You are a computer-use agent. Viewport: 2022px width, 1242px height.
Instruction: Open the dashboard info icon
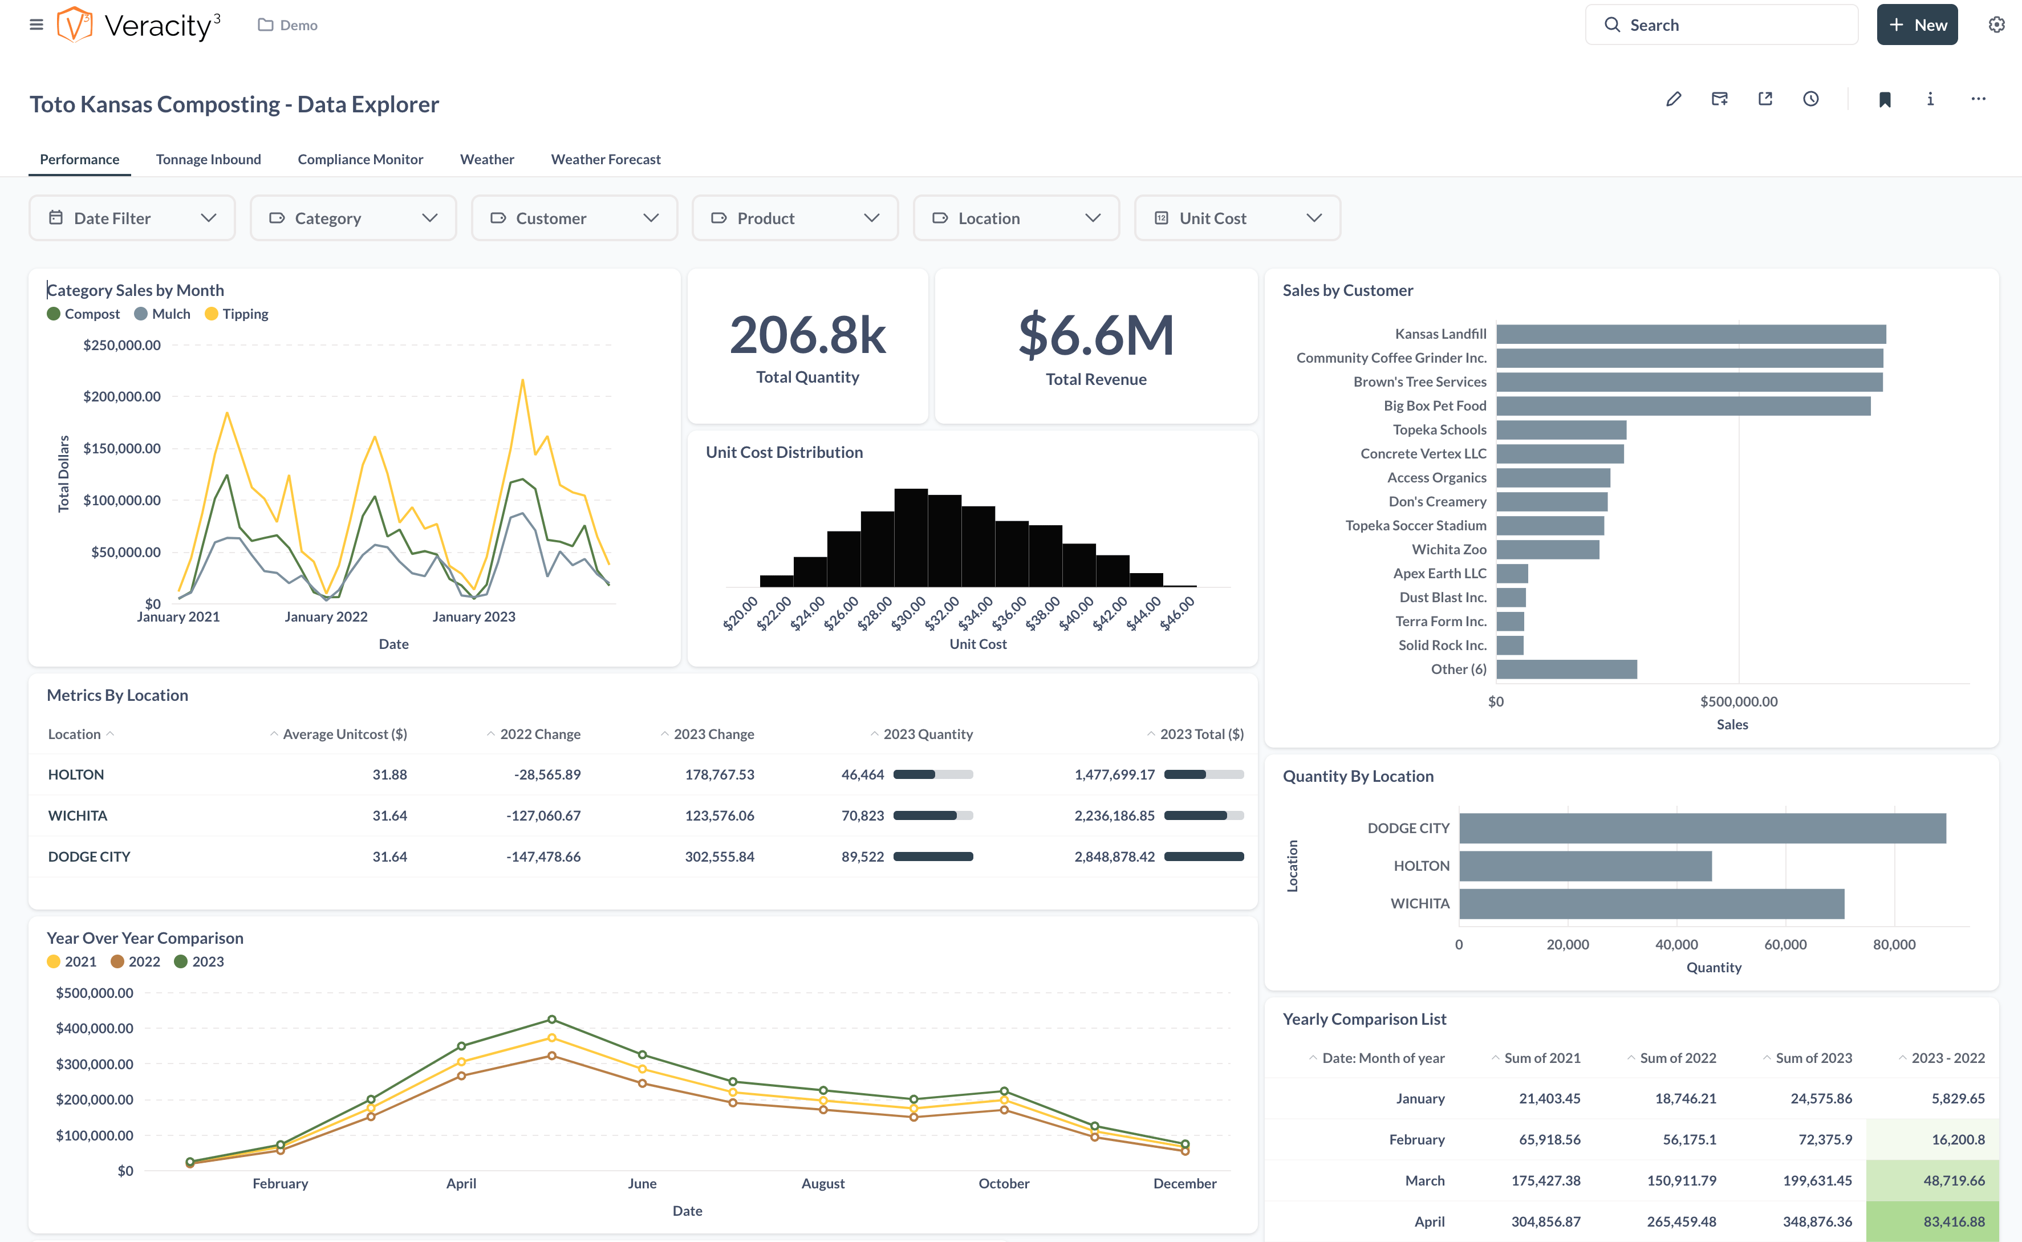(1929, 99)
